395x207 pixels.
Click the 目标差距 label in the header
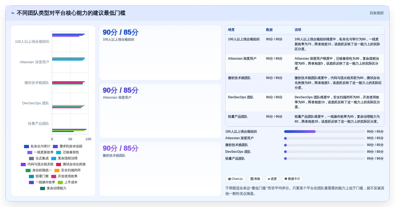(377, 13)
